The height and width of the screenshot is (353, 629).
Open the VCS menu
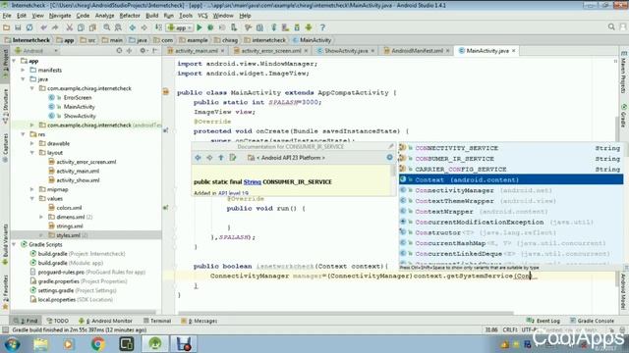click(202, 16)
